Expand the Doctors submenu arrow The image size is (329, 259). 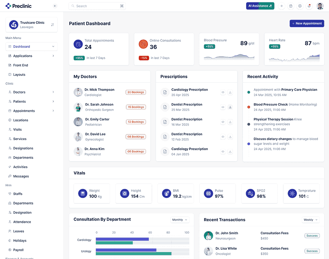pos(53,92)
